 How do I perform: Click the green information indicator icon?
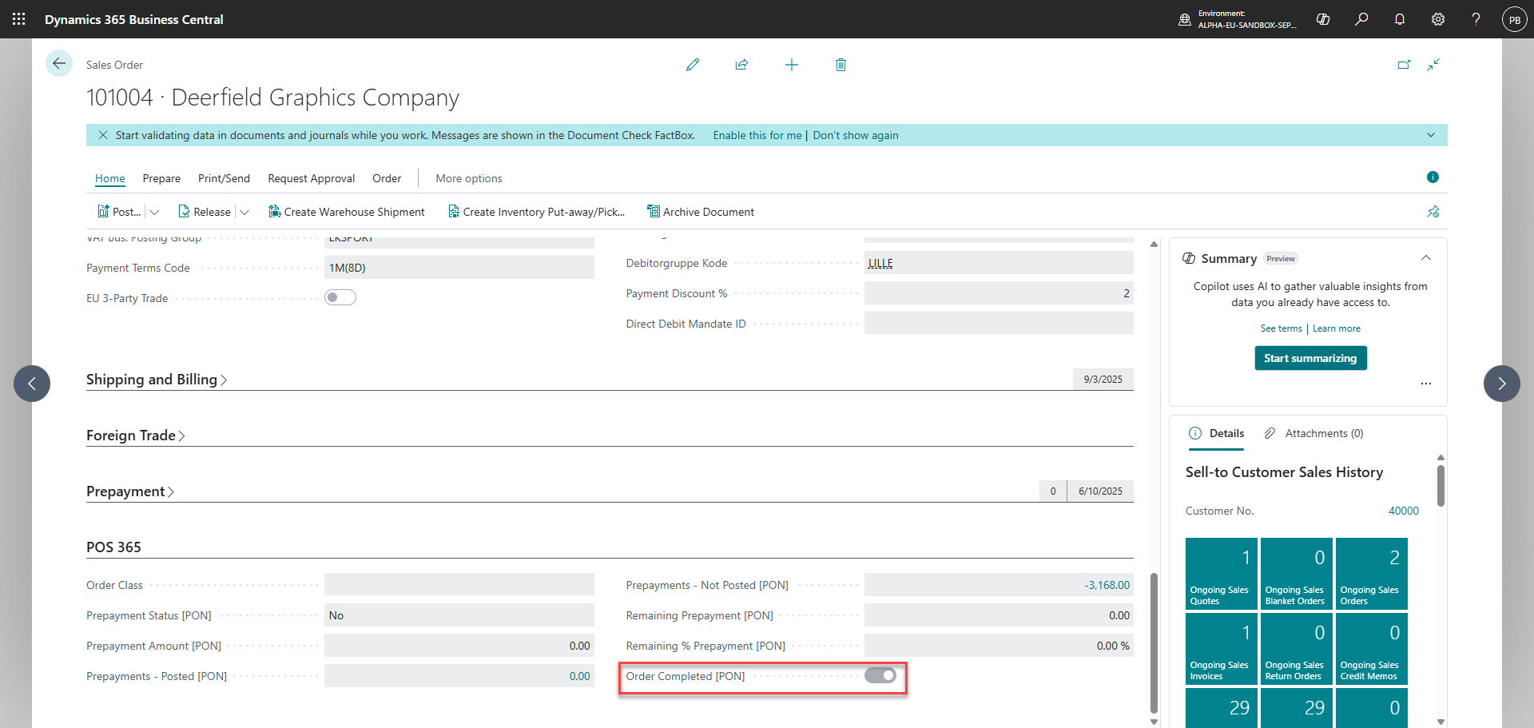point(1433,177)
